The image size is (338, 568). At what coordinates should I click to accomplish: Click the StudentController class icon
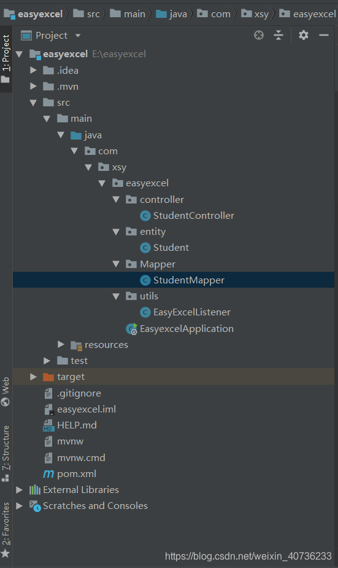145,216
